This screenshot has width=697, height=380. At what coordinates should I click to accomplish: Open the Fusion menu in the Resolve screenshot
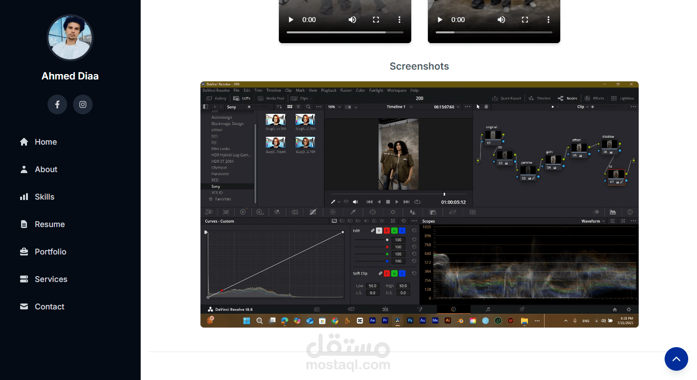(x=346, y=90)
